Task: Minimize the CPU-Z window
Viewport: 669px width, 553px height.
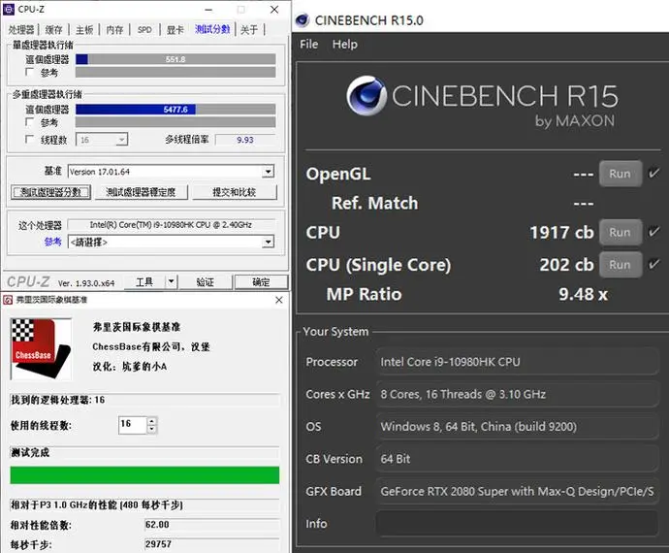Action: pos(208,10)
